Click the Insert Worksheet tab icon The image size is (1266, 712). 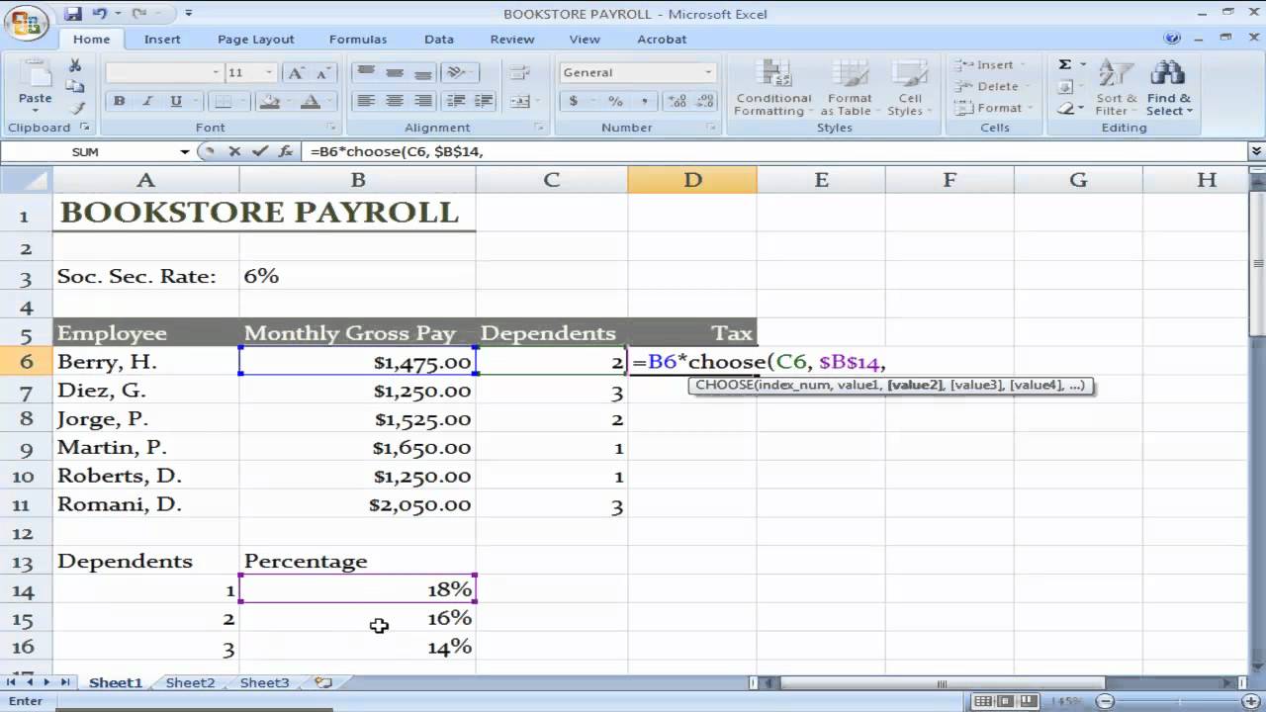click(323, 682)
